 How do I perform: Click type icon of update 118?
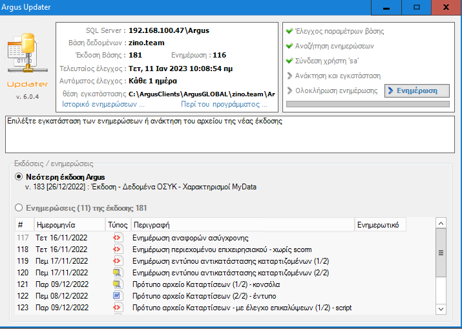point(117,249)
